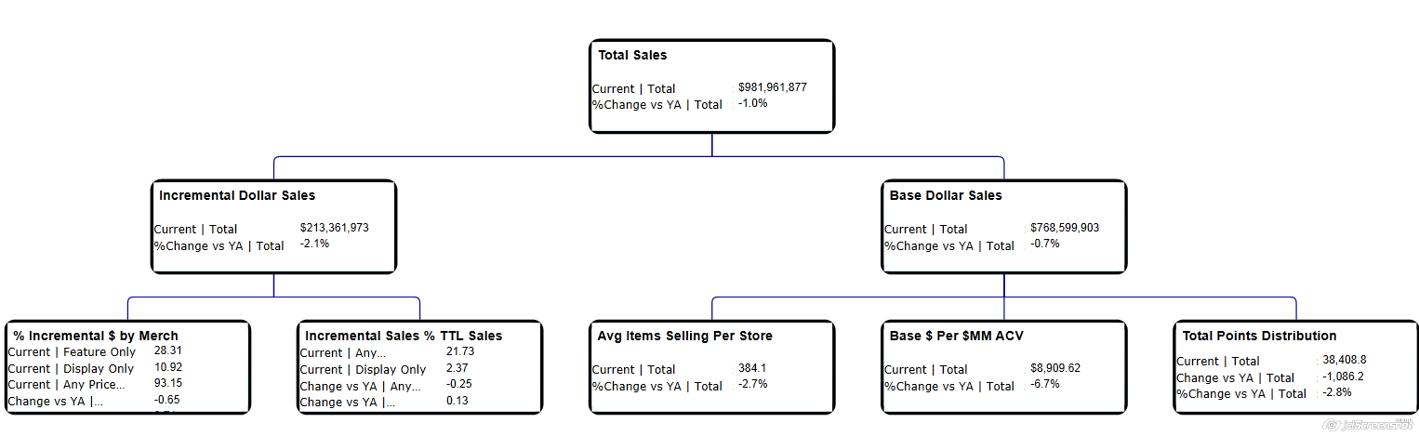1419x436 pixels.
Task: Open the Base Dollar Sales node heading
Action: (x=946, y=196)
